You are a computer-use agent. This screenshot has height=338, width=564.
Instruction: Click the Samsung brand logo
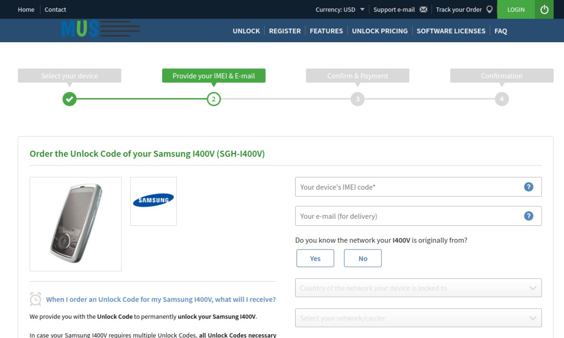click(x=153, y=201)
